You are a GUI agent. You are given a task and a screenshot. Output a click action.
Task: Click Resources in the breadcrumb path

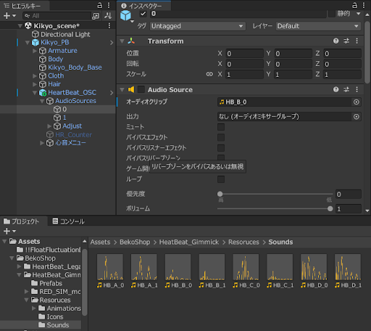point(243,242)
